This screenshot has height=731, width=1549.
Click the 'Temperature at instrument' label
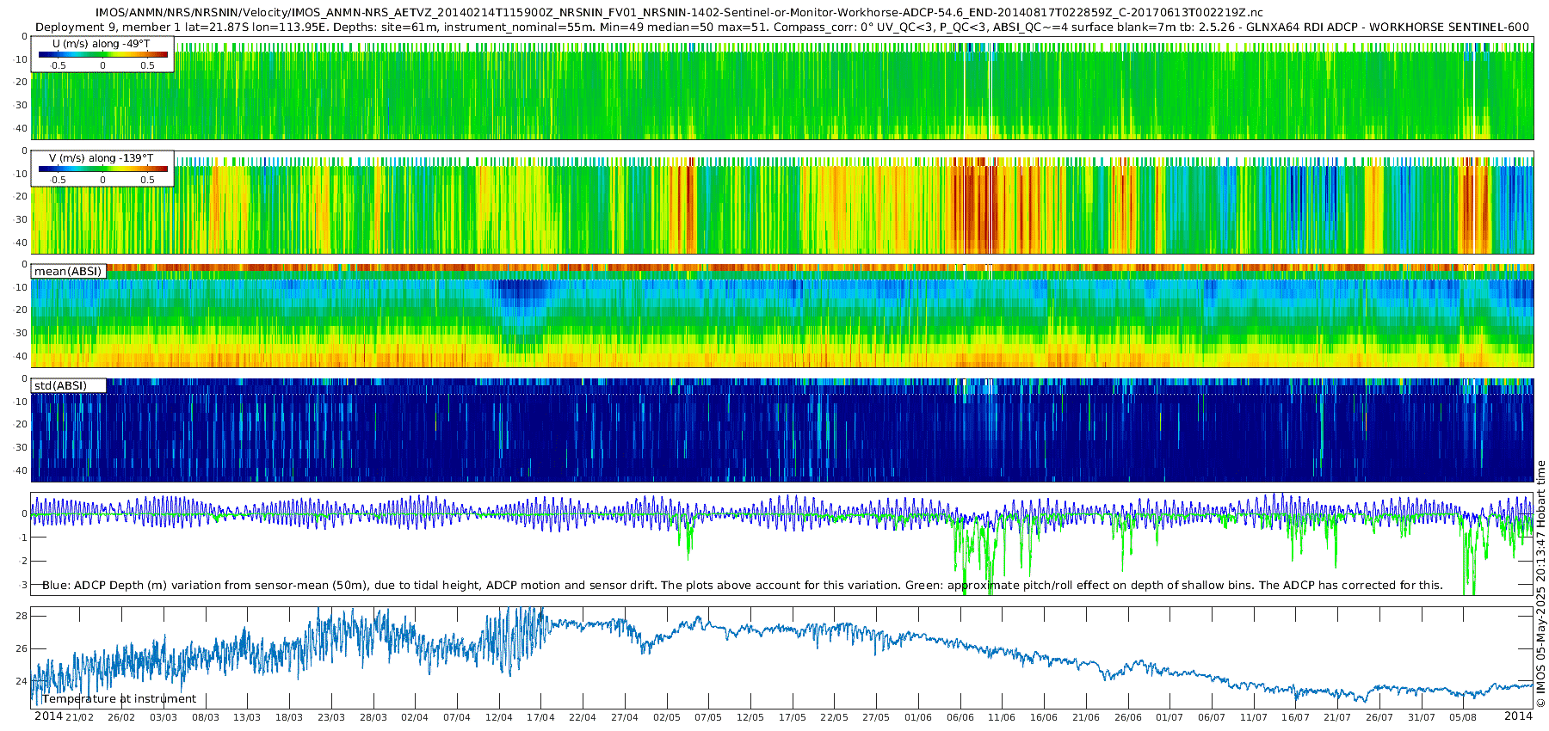click(x=119, y=699)
